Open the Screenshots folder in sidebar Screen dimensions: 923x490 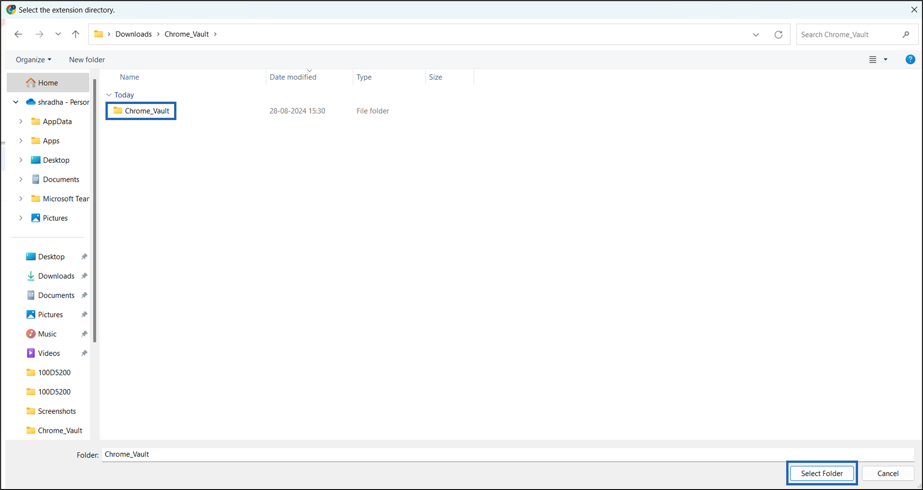pos(51,411)
